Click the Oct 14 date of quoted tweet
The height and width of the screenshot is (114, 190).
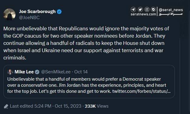[81, 72]
